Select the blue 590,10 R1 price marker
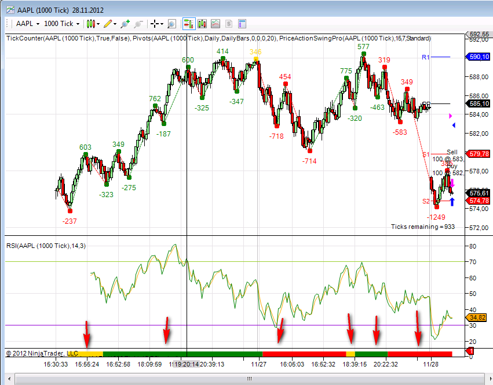The width and height of the screenshot is (493, 385). click(x=477, y=57)
